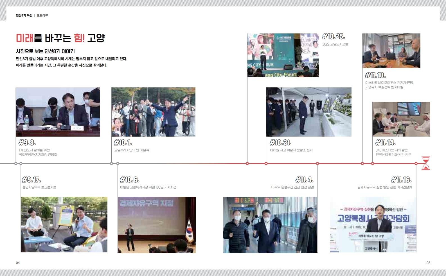This screenshot has width=446, height=276.
Task: Open the #11.4 Daegok station inspection photo
Action: pos(270,225)
